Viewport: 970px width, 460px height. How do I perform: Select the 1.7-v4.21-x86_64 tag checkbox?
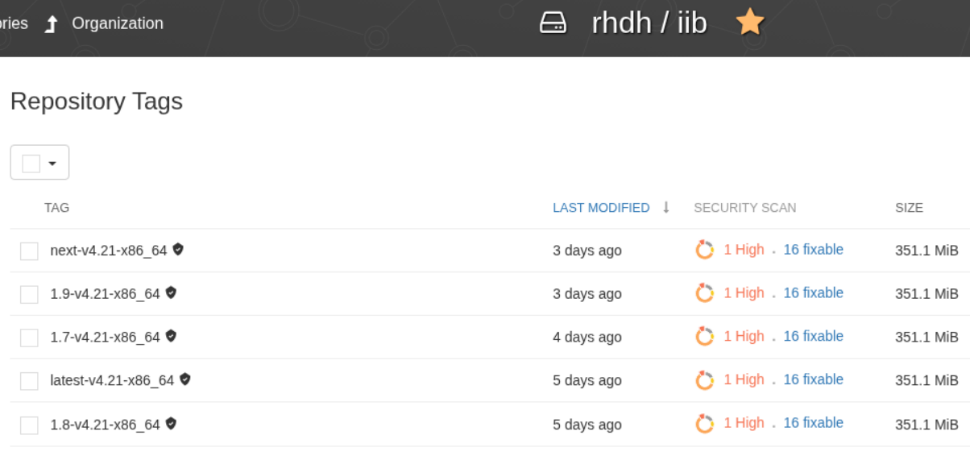[30, 338]
